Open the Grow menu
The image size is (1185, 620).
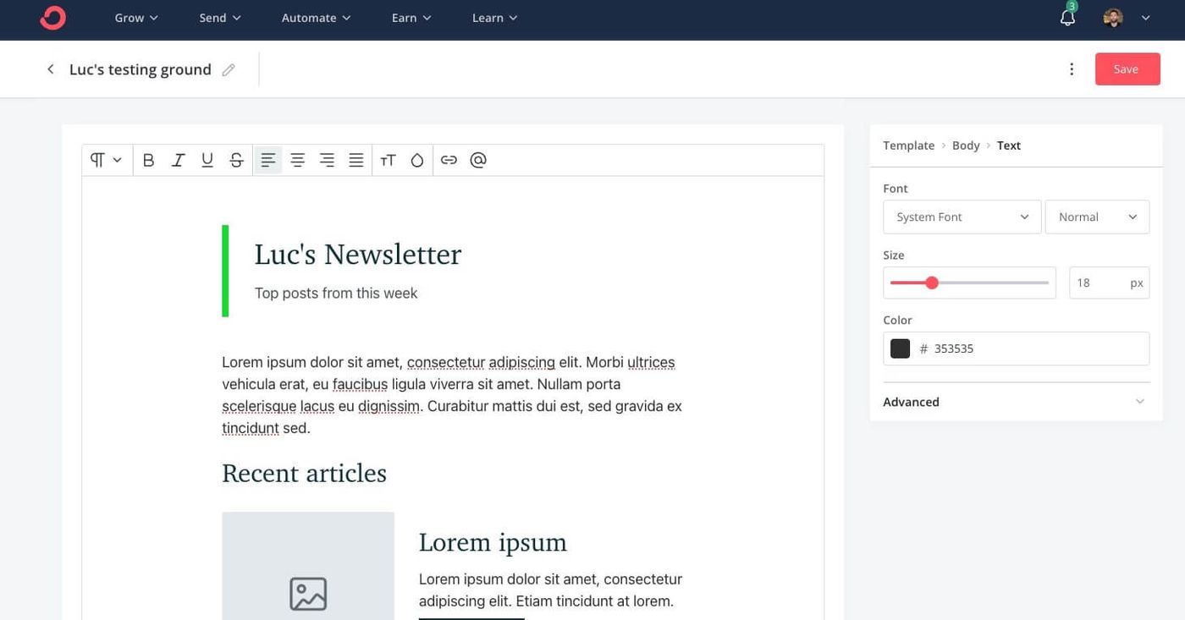point(136,18)
